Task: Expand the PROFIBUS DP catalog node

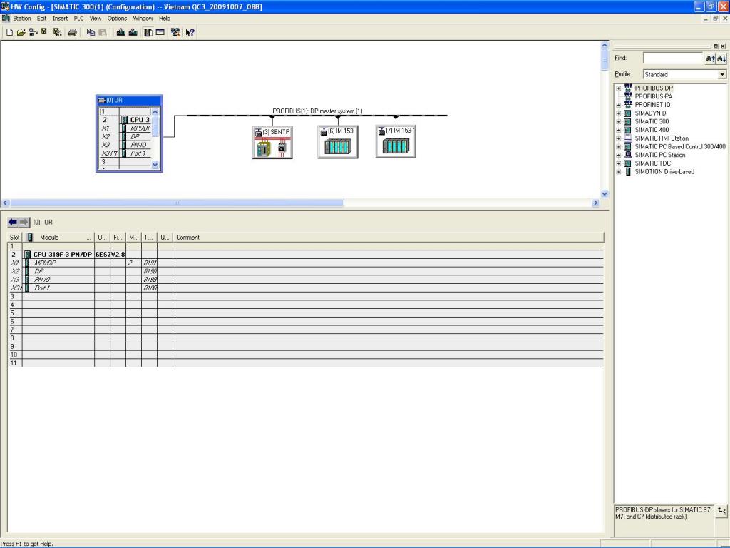Action: point(619,88)
